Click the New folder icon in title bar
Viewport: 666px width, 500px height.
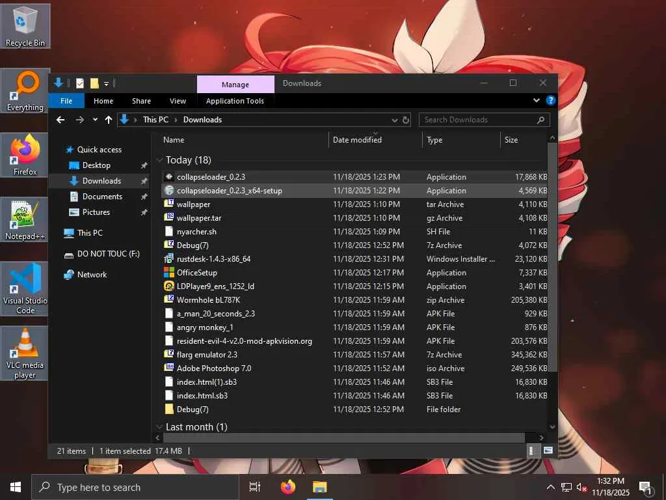(94, 83)
